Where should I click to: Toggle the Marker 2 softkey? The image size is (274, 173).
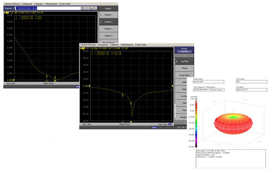(x=108, y=22)
